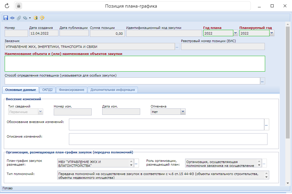This screenshot has width=292, height=194.
Task: Click ellipsis button next to Заказчик field
Action: [177, 47]
